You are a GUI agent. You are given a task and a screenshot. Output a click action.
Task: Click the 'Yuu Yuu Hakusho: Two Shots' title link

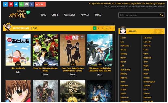click(73, 69)
